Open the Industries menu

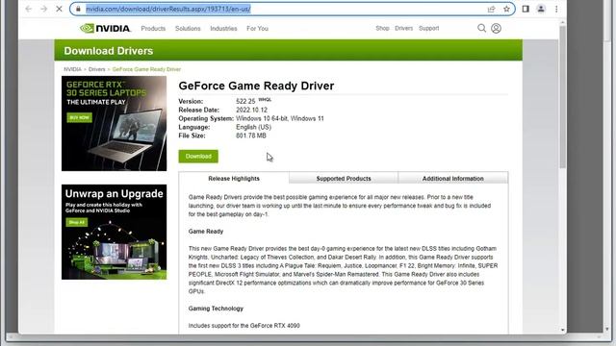[x=223, y=28]
